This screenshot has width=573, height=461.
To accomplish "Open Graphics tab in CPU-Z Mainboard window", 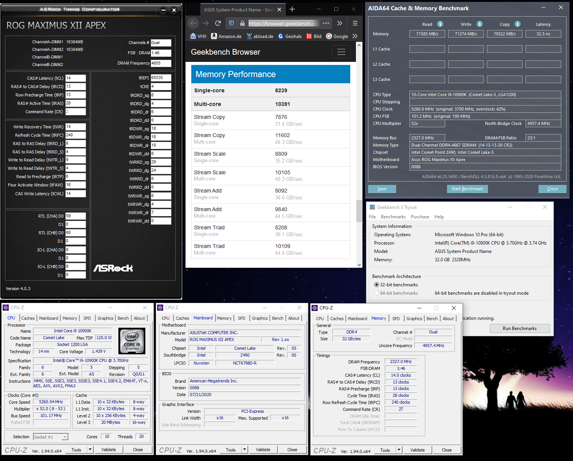I will (260, 318).
